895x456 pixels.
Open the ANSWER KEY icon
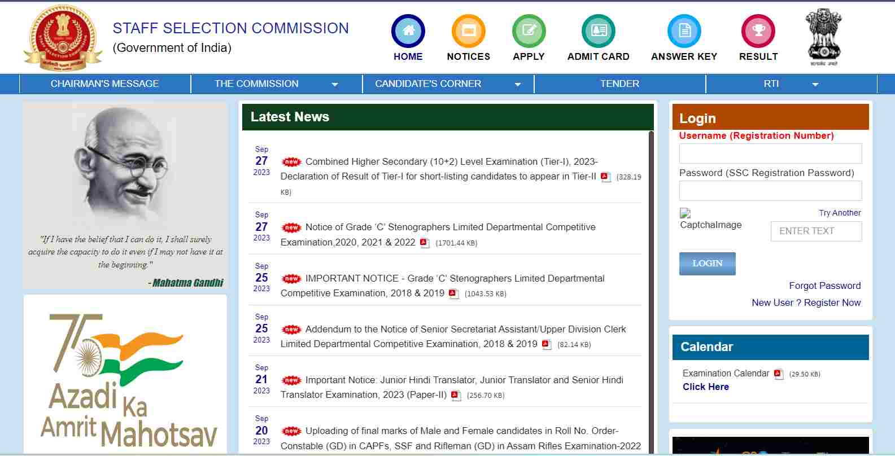684,31
